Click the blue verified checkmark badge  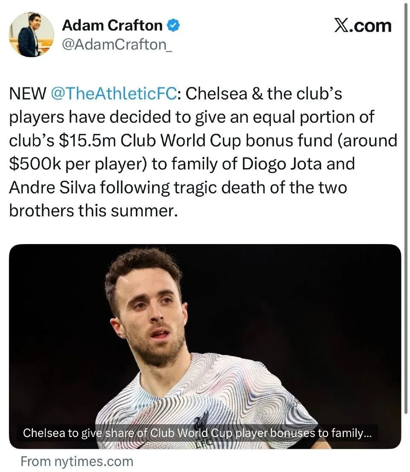(x=173, y=25)
